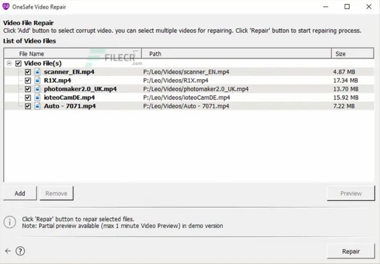
Task: Sort by the Path column header
Action: pyautogui.click(x=236, y=54)
